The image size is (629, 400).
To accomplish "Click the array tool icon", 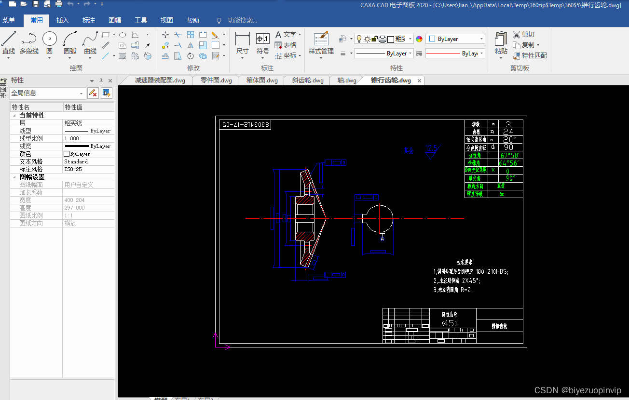I will (x=191, y=35).
